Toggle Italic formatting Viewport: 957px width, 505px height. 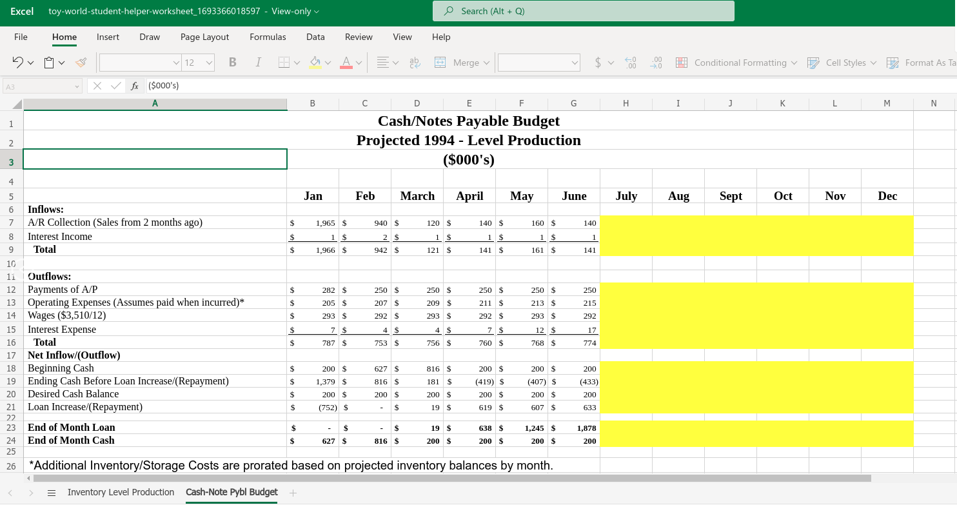(x=258, y=63)
